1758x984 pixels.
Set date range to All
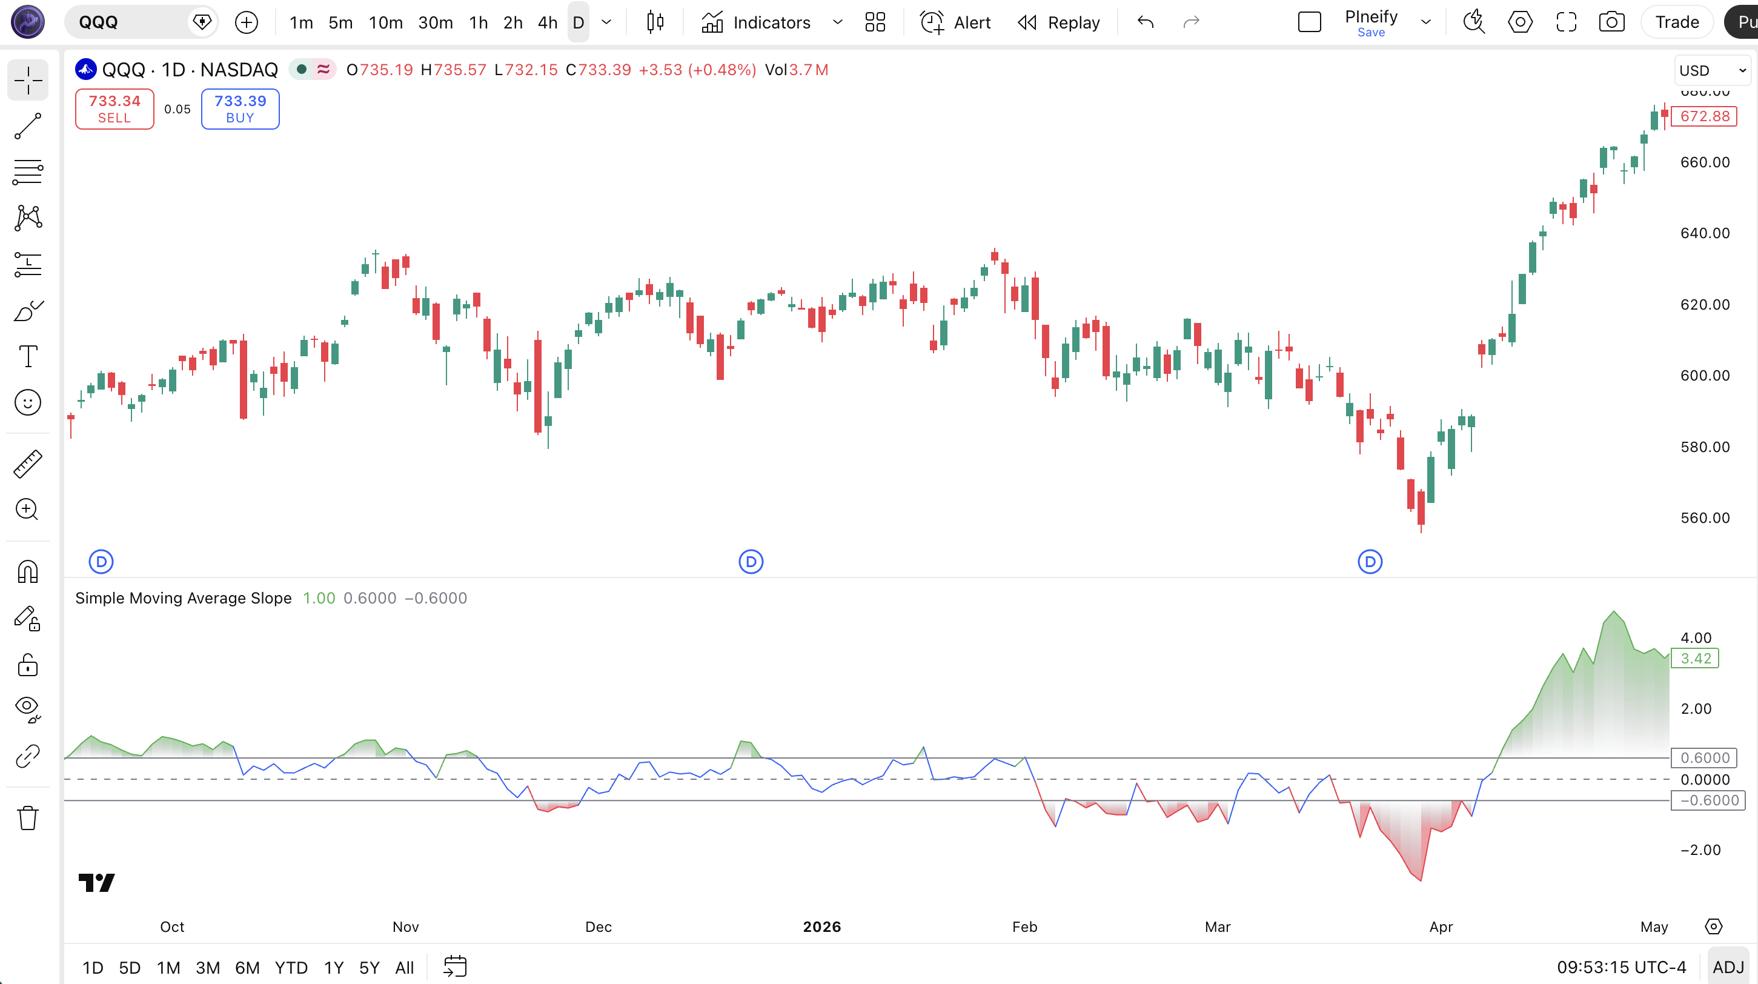pyautogui.click(x=405, y=968)
